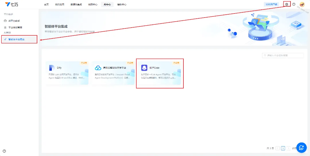Viewport: 310px width, 156px height.
Task: Open the help question mark icon in header
Action: pyautogui.click(x=294, y=4)
